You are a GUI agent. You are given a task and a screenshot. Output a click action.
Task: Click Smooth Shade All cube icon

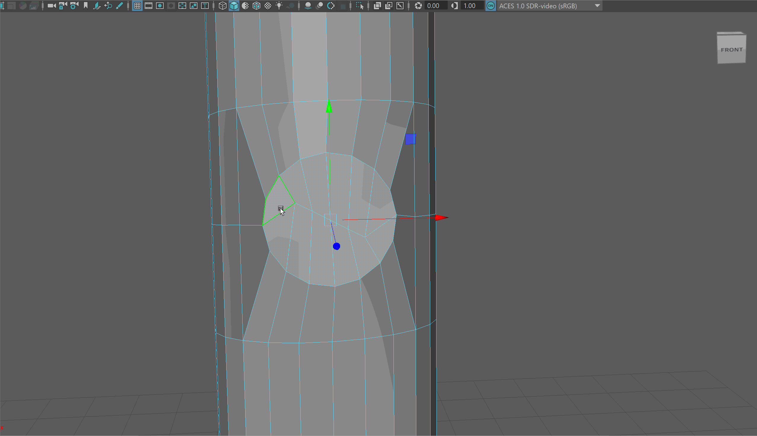tap(234, 6)
